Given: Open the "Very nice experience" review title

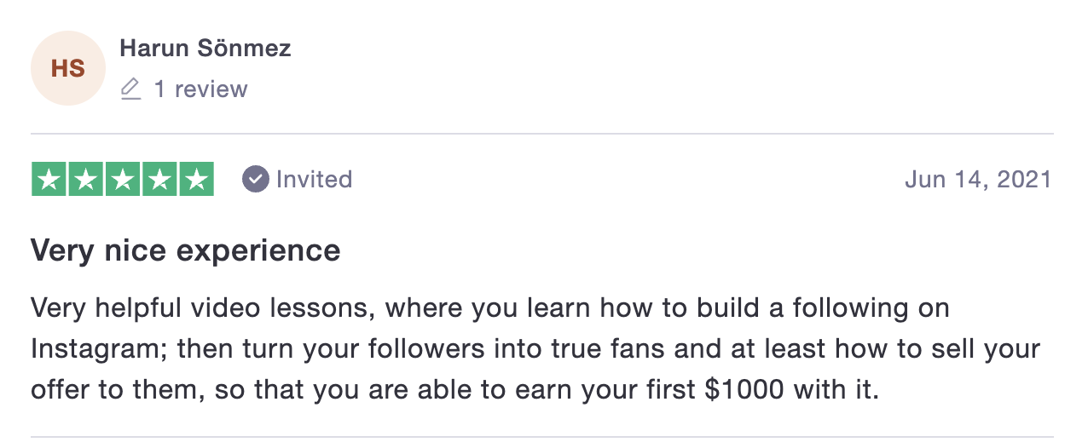Looking at the screenshot, I should pos(186,250).
